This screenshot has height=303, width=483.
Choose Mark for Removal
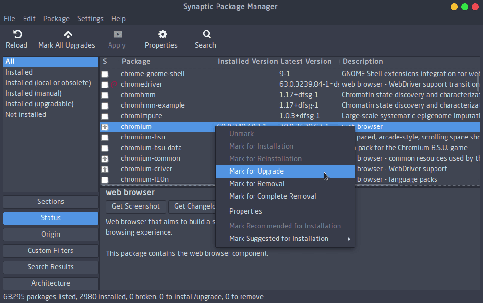[x=285, y=184]
